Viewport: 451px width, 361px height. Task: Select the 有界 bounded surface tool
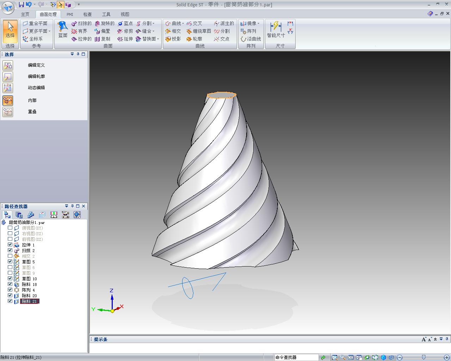(79, 31)
